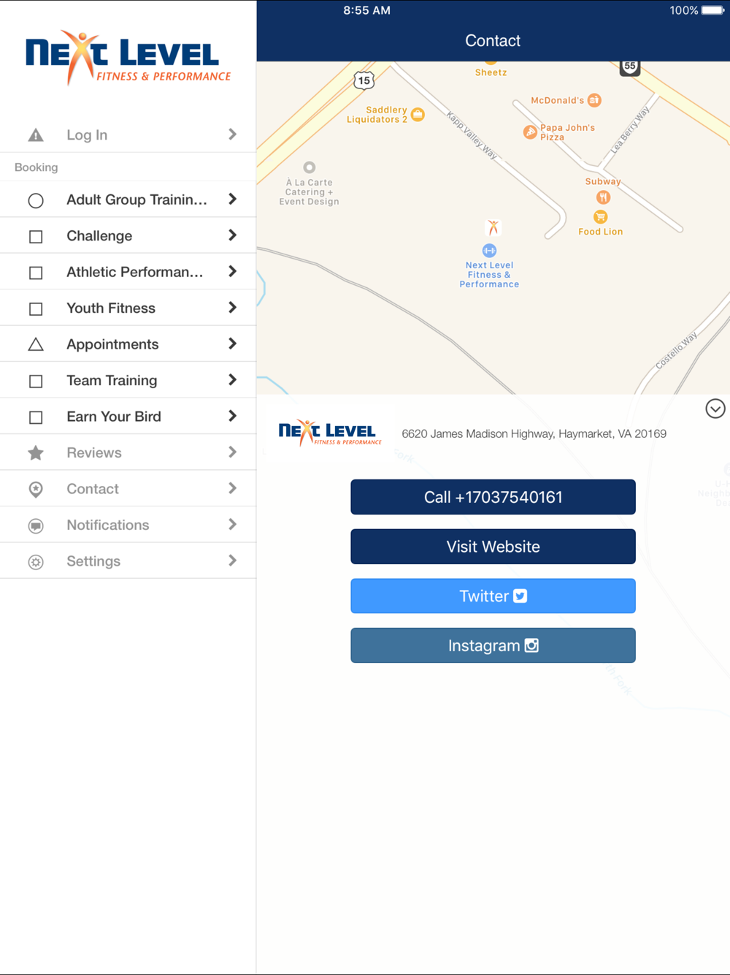Tap the Next Level logo beside the address
This screenshot has width=730, height=975.
coord(330,433)
